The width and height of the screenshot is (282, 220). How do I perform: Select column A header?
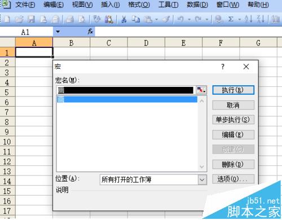(x=34, y=42)
